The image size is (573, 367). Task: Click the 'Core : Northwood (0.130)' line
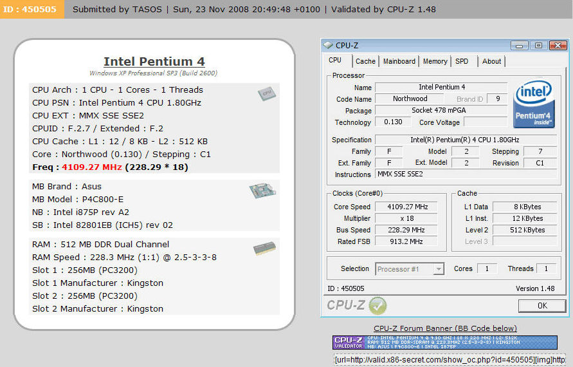(x=122, y=154)
